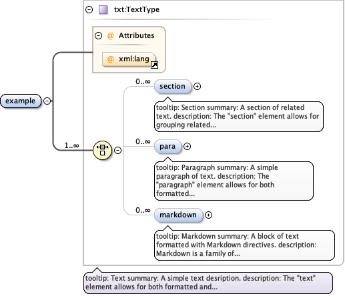Screen dimensions: 345x296
Task: Select the xml:lang attribute box
Action: (129, 59)
